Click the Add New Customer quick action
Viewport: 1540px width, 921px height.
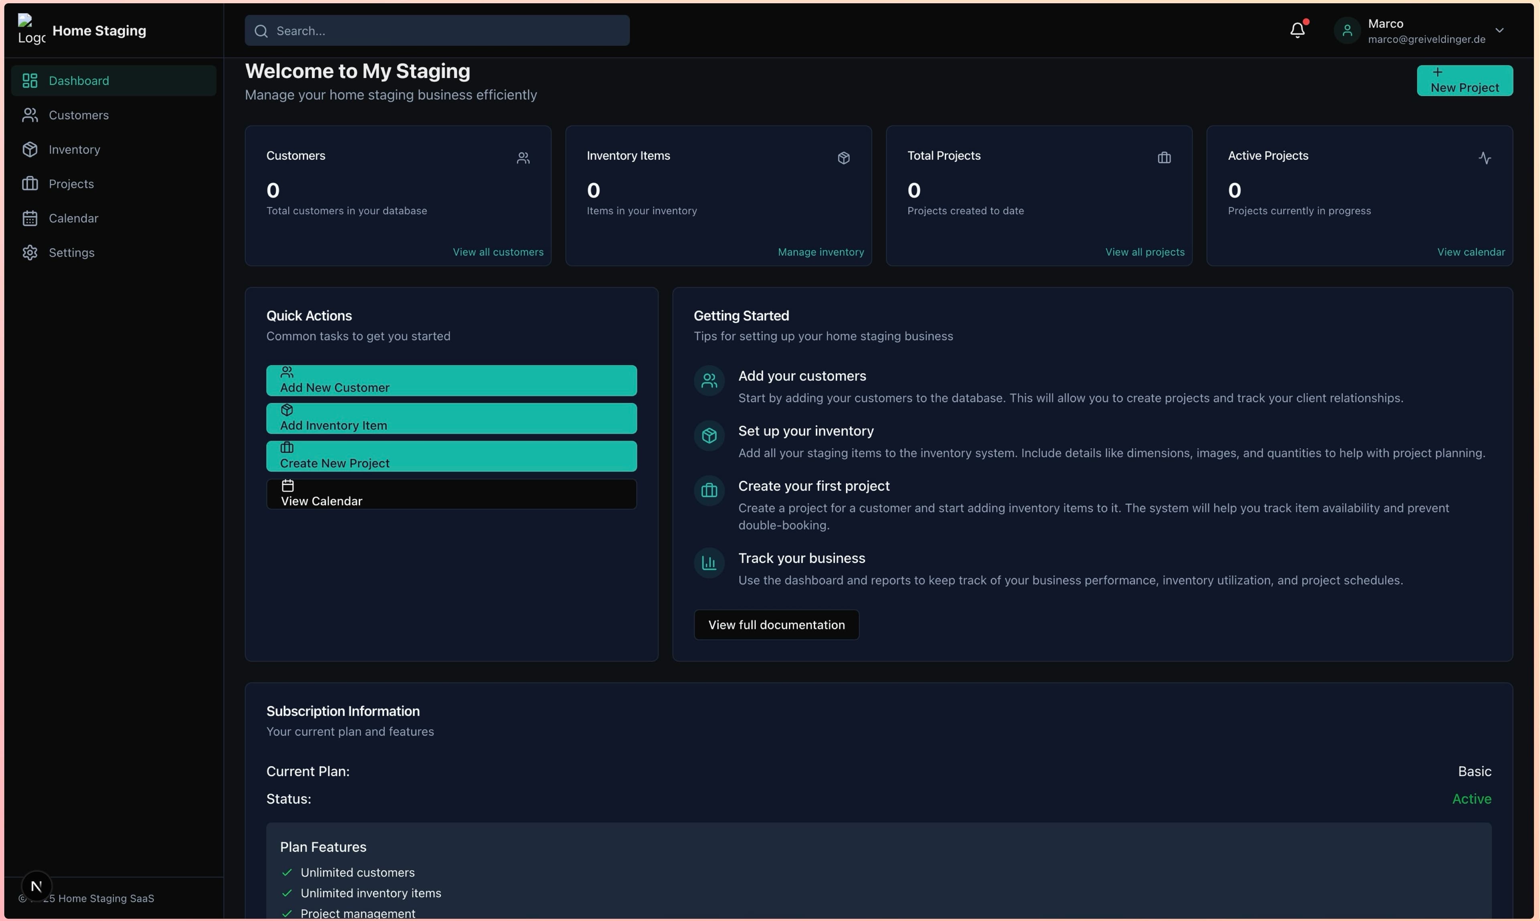[x=451, y=381]
